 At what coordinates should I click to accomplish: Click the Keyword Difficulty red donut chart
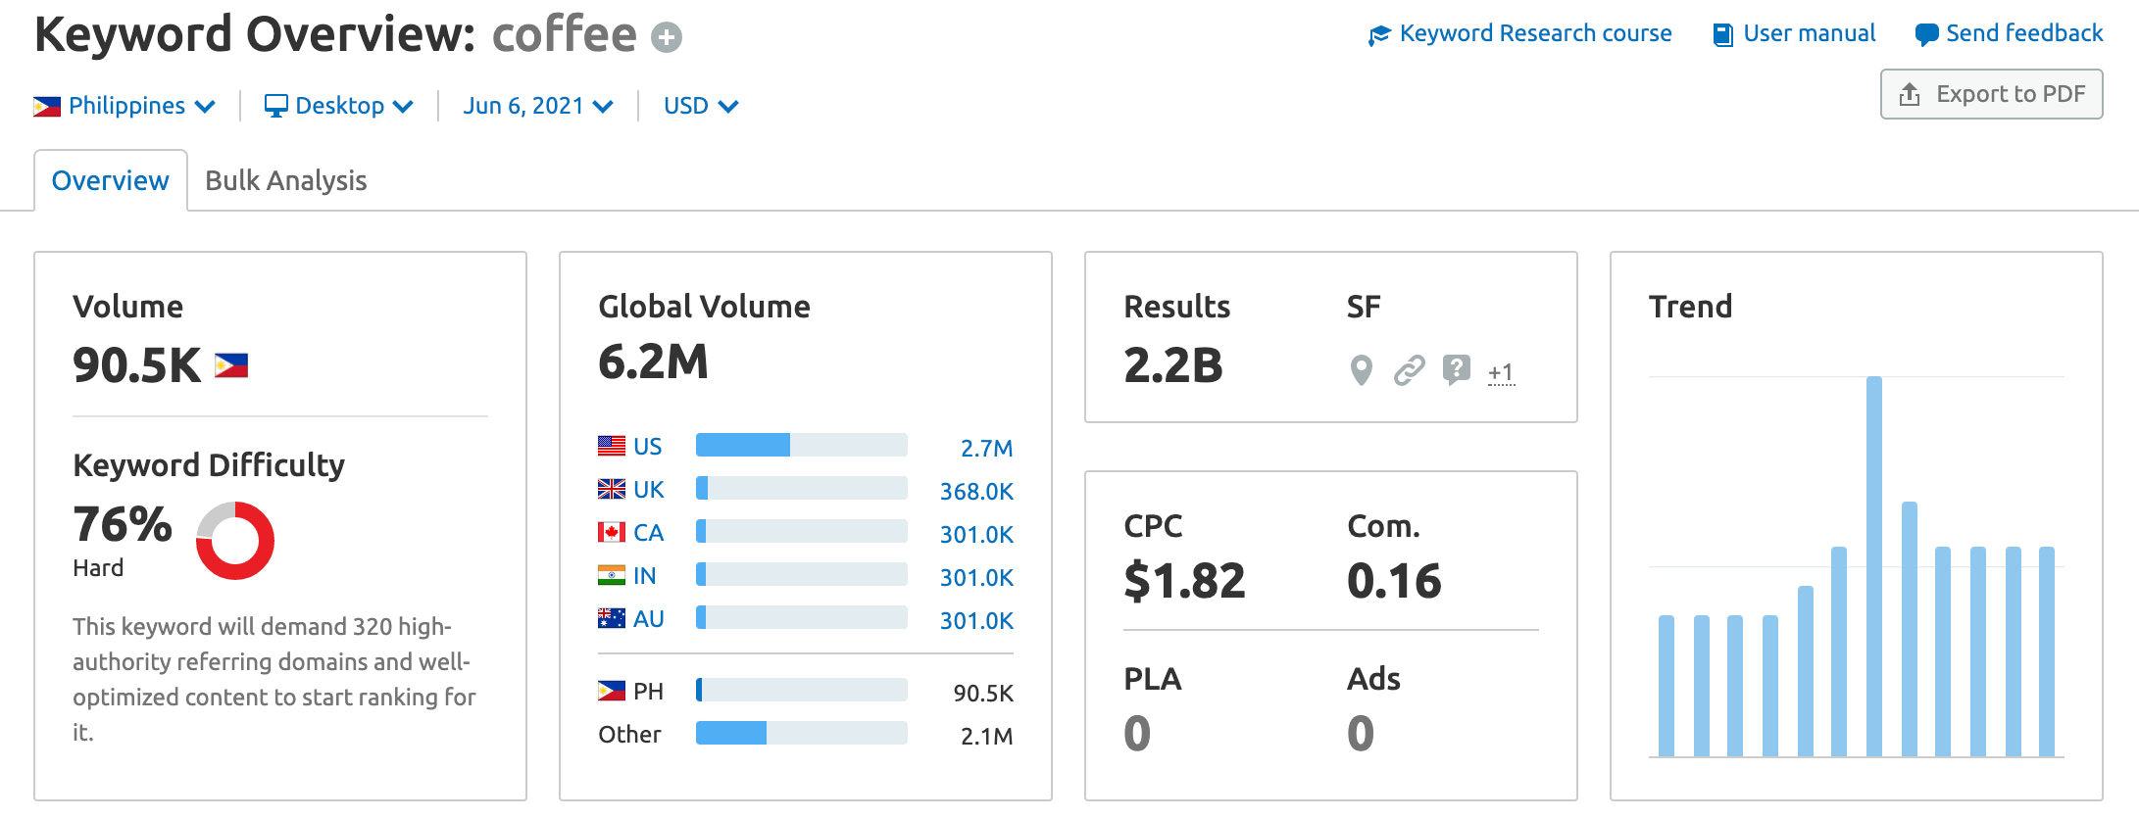click(235, 541)
